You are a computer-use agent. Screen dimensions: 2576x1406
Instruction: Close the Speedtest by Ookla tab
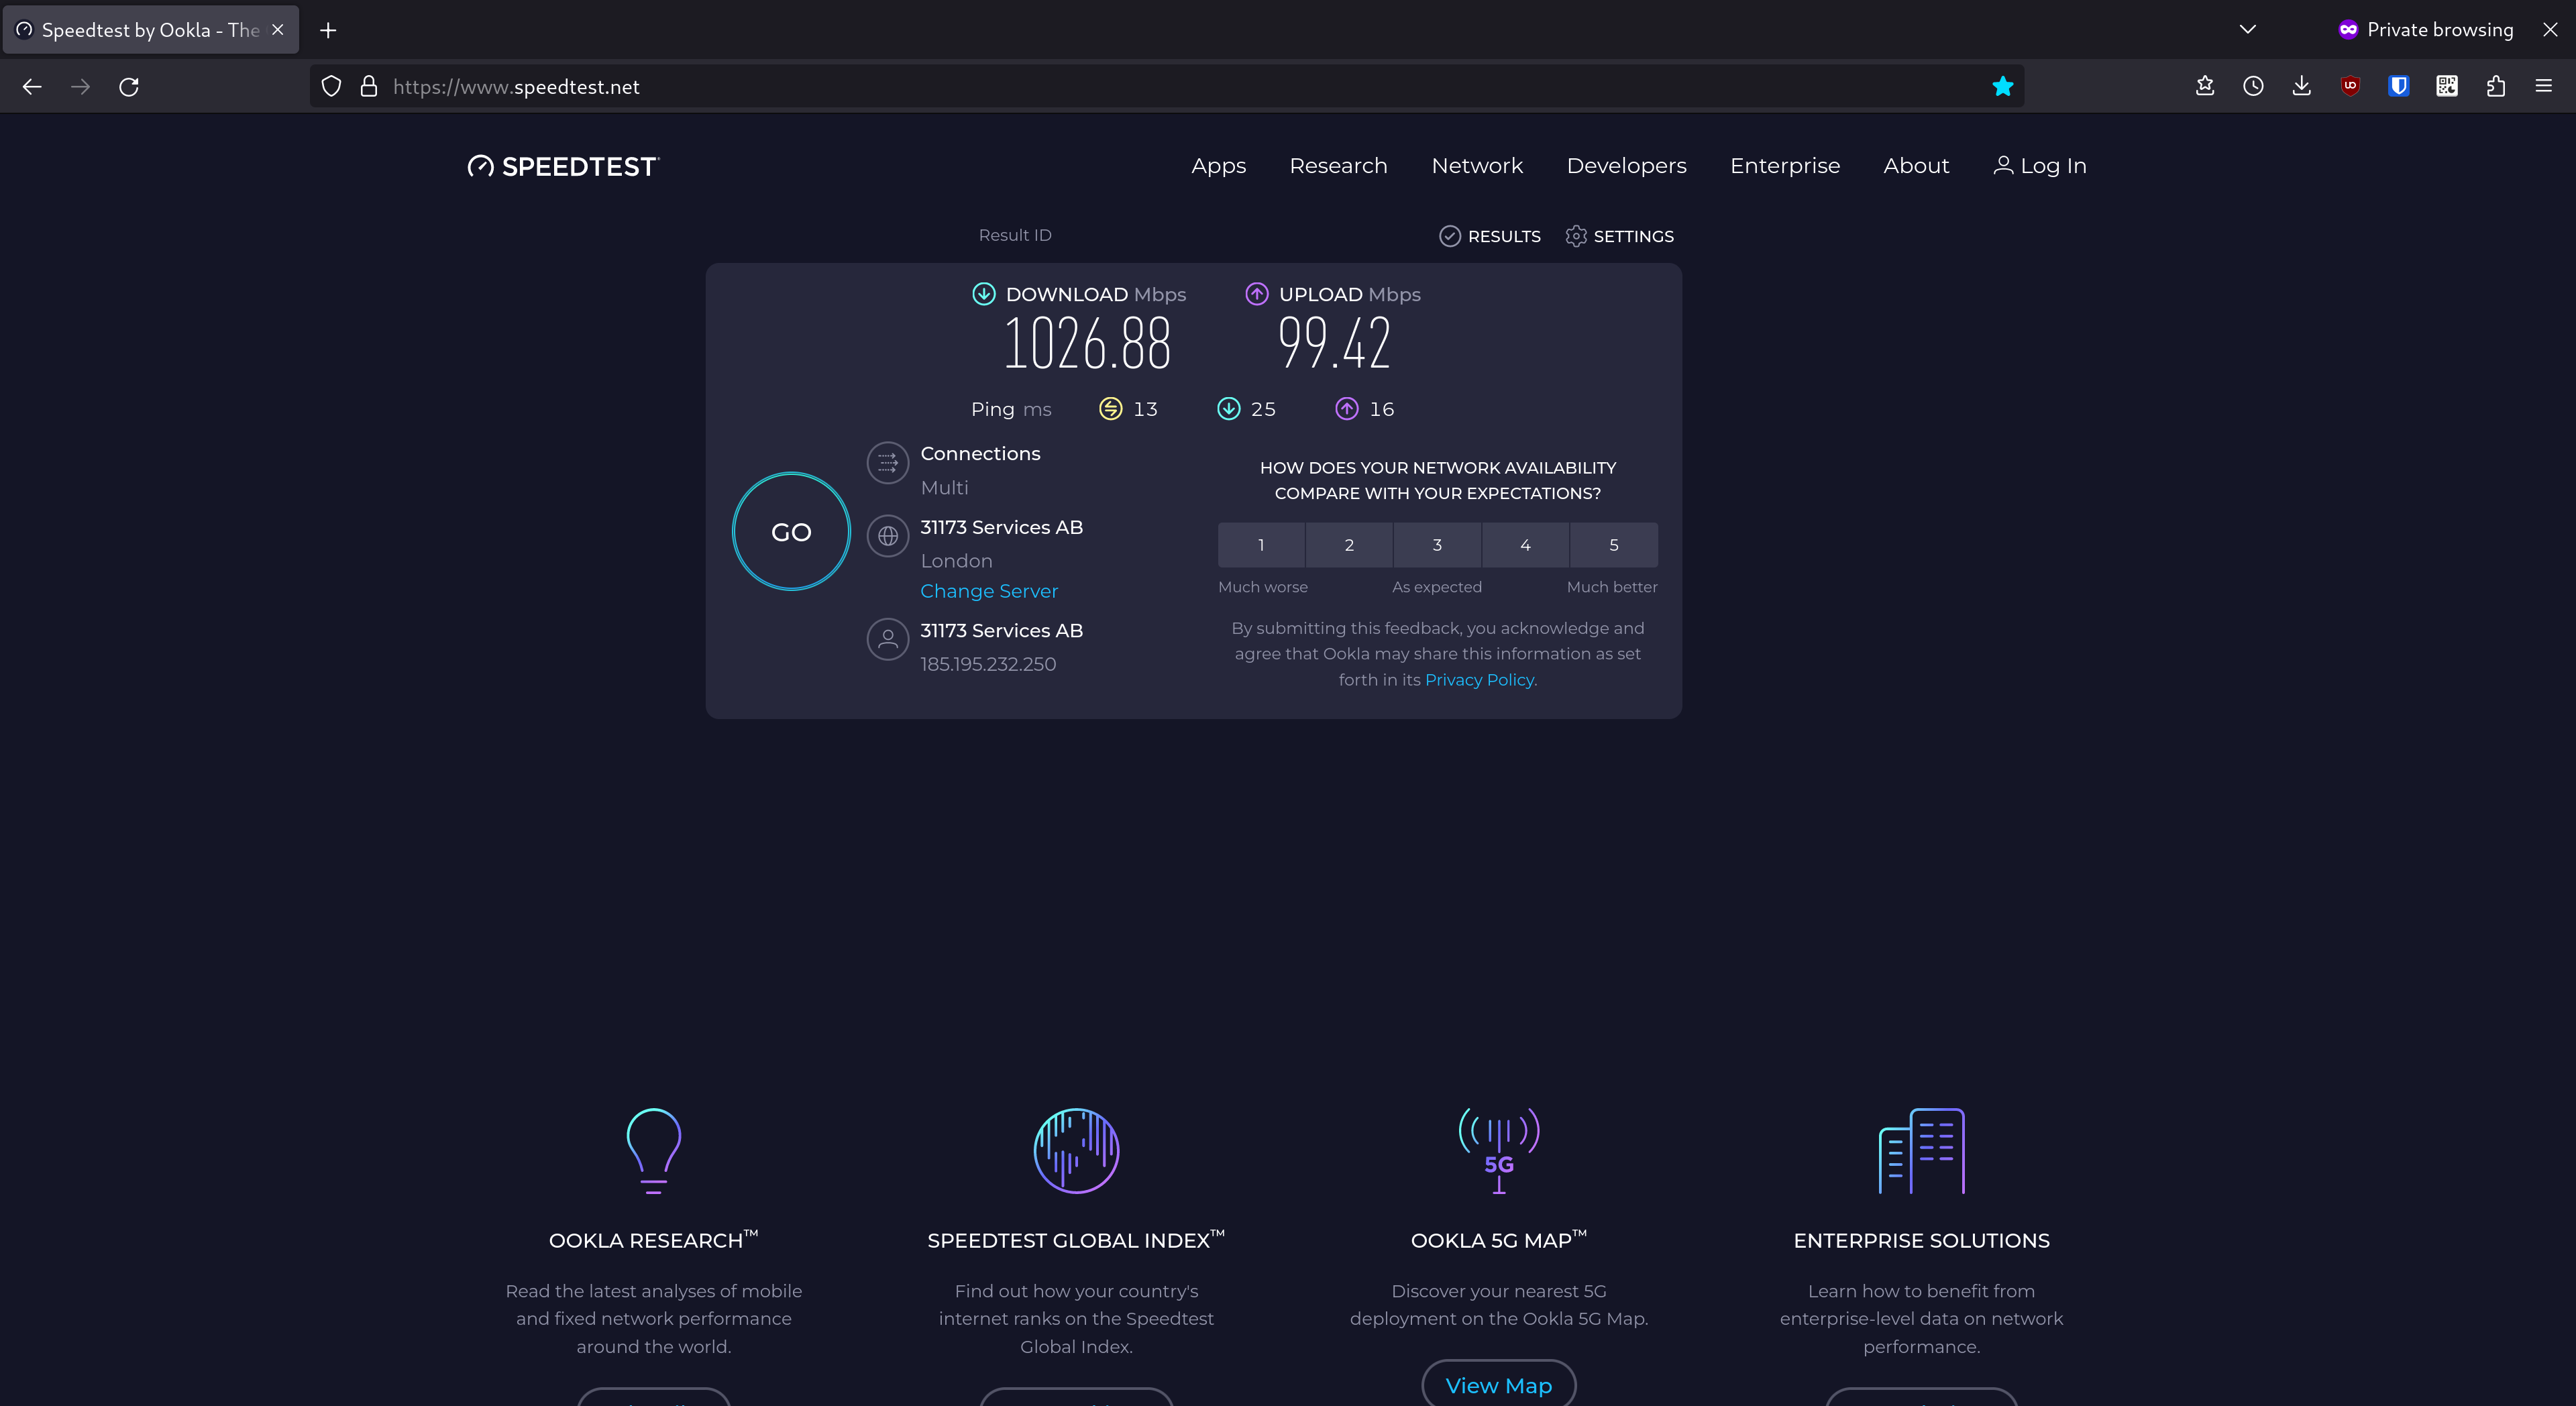pyautogui.click(x=278, y=30)
